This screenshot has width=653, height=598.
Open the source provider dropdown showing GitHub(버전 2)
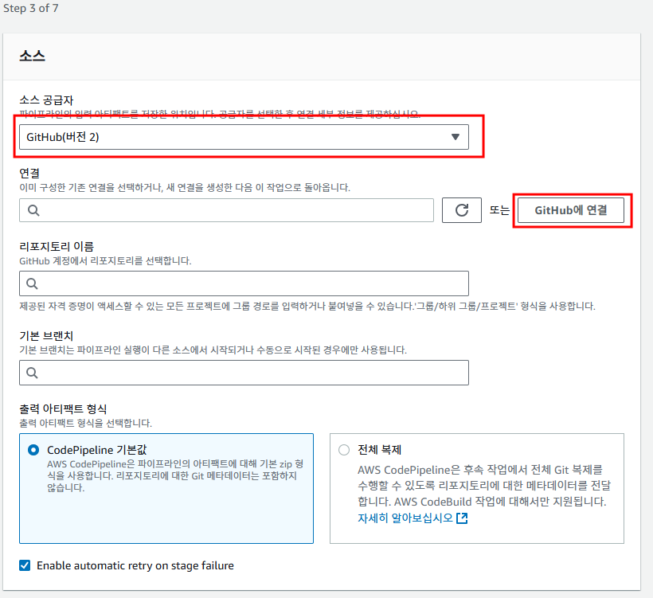point(244,137)
